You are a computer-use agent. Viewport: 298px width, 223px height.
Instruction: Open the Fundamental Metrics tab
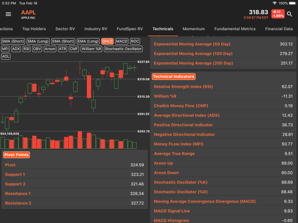coord(235,29)
